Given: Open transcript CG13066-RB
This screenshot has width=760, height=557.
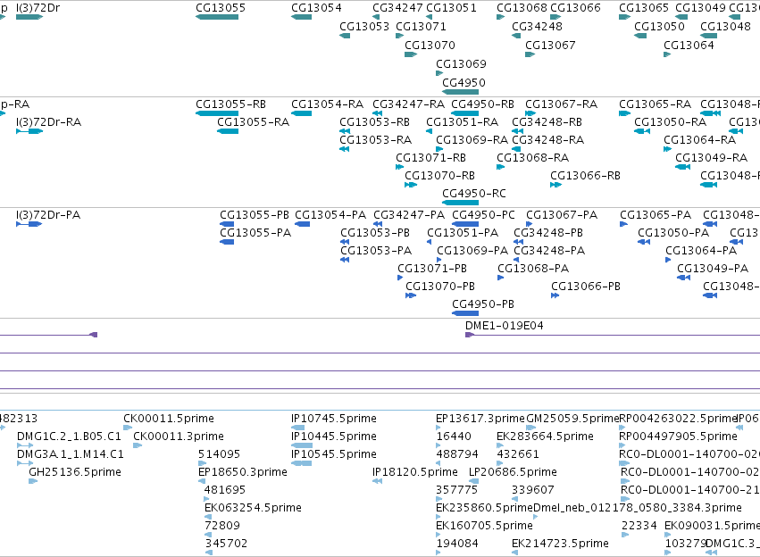Looking at the screenshot, I should [556, 185].
